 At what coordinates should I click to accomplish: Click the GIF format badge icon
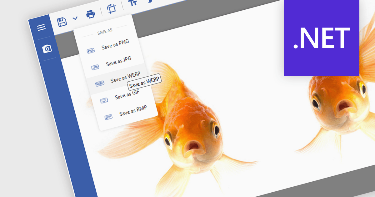(x=103, y=100)
